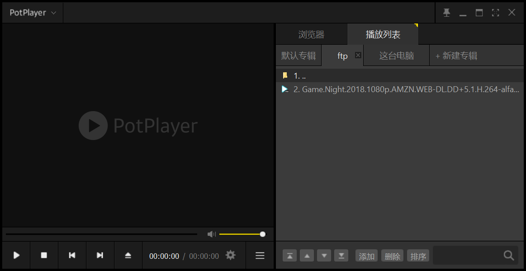Click the current time 00:00:00 display
The height and width of the screenshot is (271, 526).
(164, 256)
